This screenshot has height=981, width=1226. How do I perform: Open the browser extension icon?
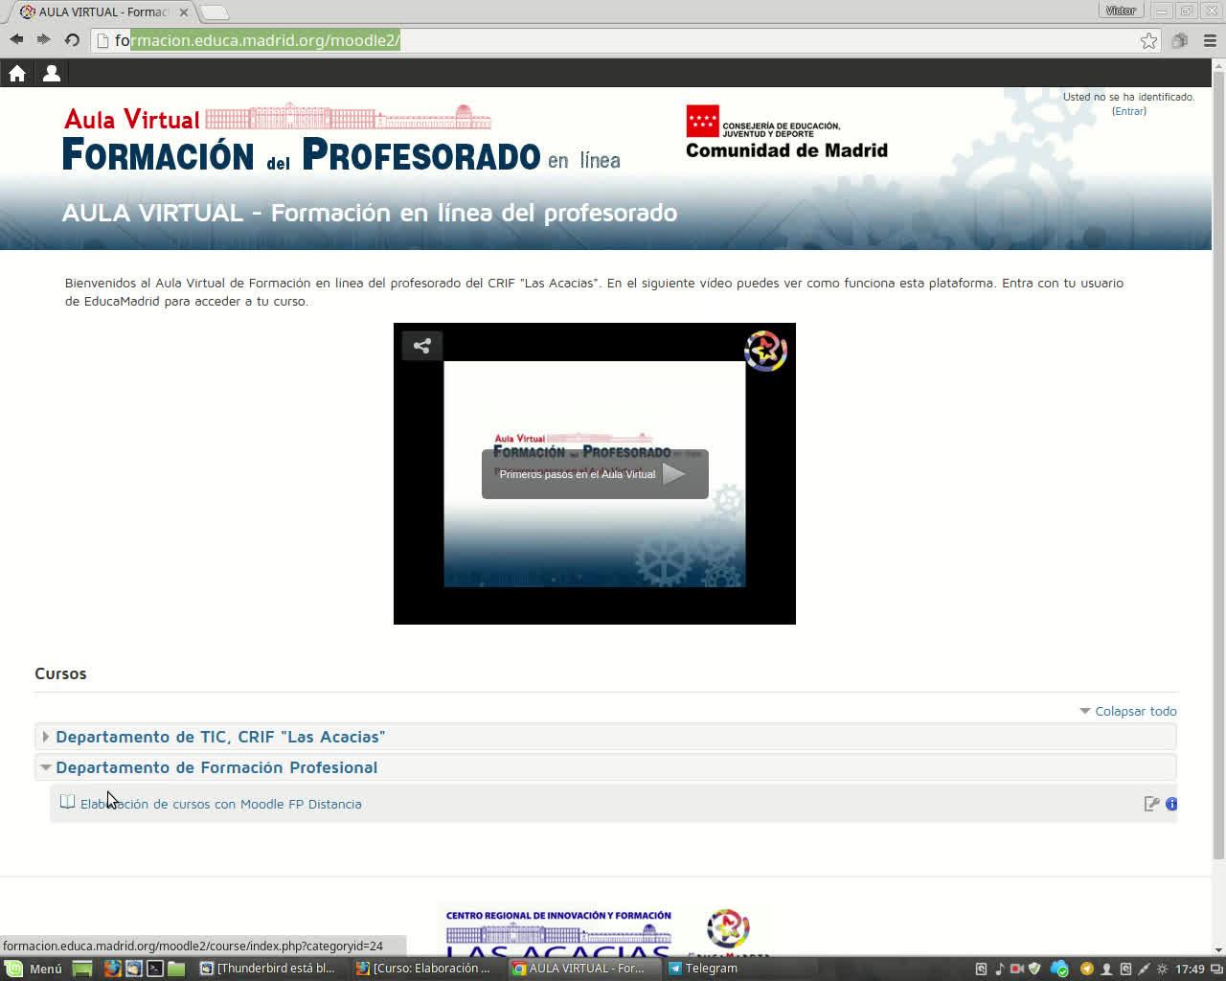click(1180, 40)
